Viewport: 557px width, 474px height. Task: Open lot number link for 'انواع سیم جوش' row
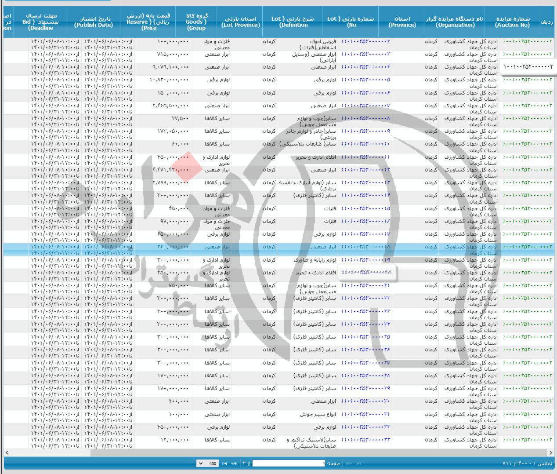click(365, 414)
